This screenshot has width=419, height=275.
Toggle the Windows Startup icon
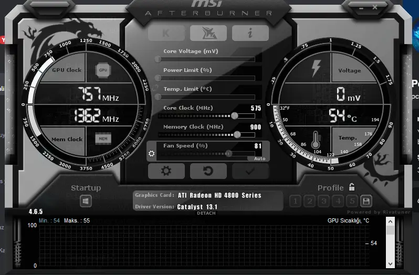click(x=86, y=201)
